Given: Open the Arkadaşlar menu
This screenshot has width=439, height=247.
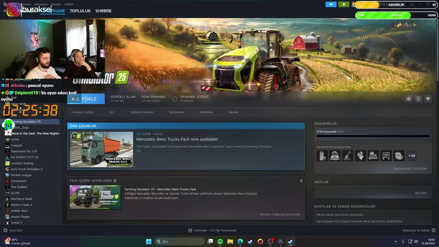Looking at the screenshot, I should coord(41,4).
